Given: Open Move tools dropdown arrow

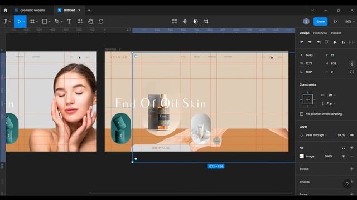Looking at the screenshot, I should 24,22.
